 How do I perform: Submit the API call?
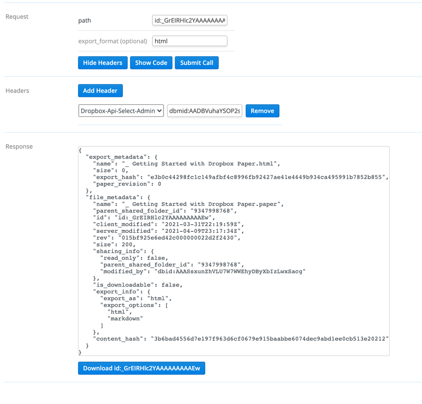click(x=196, y=63)
